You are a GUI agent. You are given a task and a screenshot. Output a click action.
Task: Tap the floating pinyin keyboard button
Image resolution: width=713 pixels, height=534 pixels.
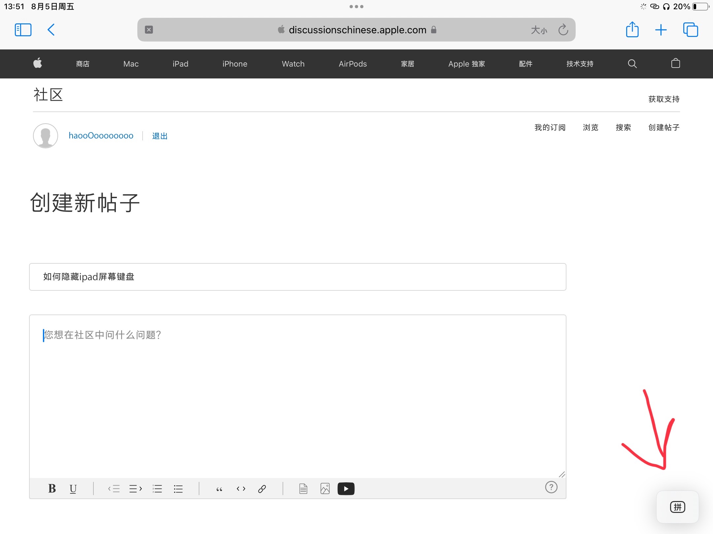(x=677, y=507)
